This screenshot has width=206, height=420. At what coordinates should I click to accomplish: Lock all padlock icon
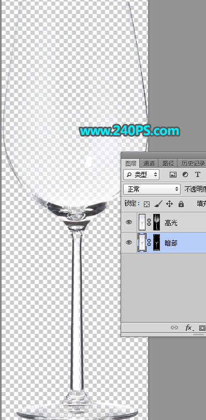(x=181, y=204)
